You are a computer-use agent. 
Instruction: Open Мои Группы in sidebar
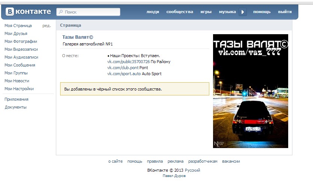[x=16, y=73]
